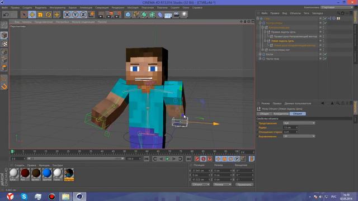Jump to the start of the animation
The height and width of the screenshot is (201, 358).
coord(147,159)
